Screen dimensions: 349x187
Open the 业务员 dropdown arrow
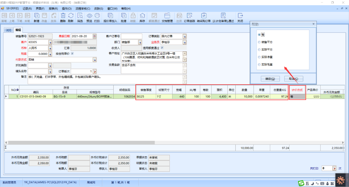point(184,42)
